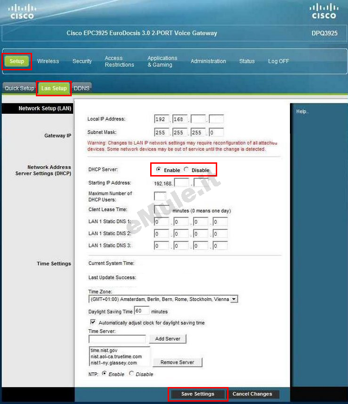
Task: Click Local IP Address fourth octet field
Action: [x=216, y=119]
